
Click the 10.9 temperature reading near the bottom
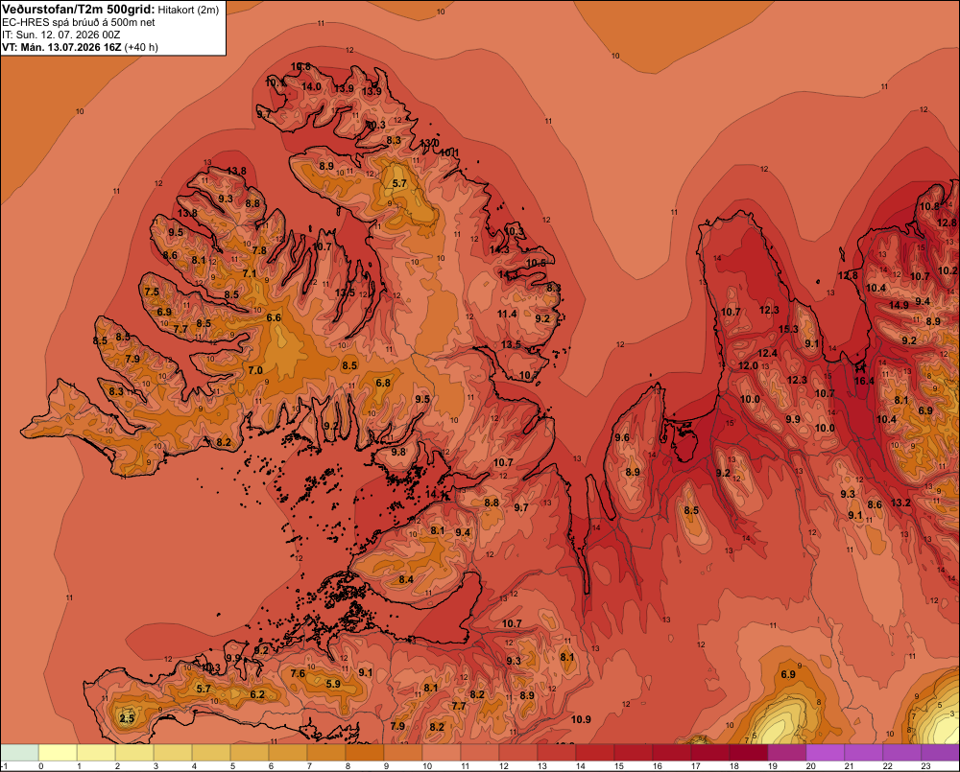tap(581, 719)
